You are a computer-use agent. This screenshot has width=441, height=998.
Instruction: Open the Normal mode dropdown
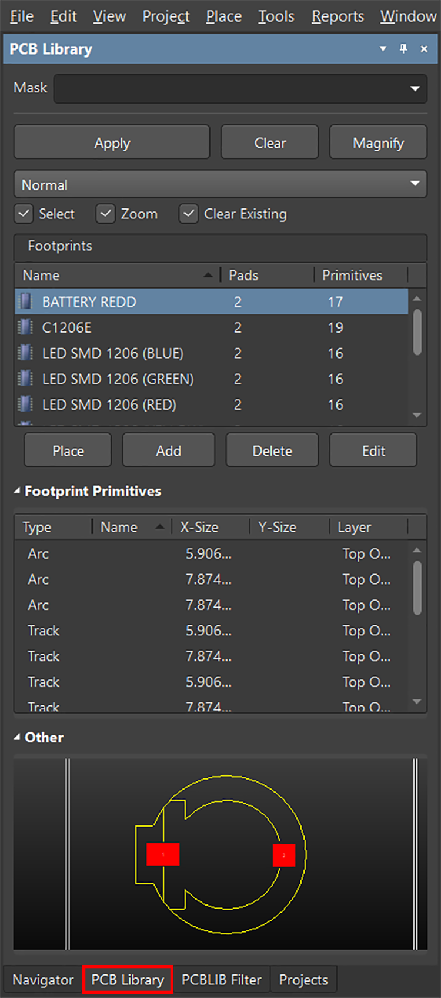(415, 184)
